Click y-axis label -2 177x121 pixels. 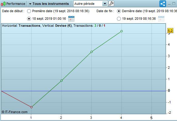coord(169,112)
